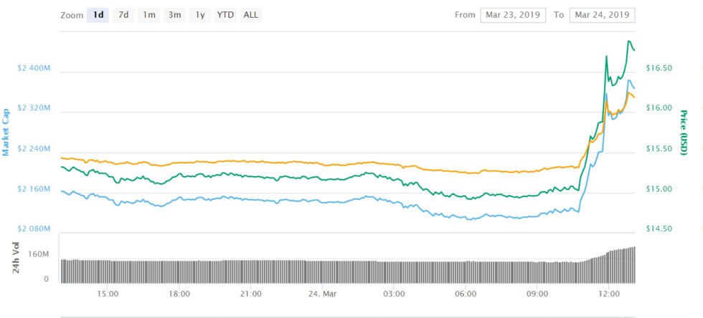The height and width of the screenshot is (318, 703).
Task: Click the 09:00 time label
Action: point(537,294)
